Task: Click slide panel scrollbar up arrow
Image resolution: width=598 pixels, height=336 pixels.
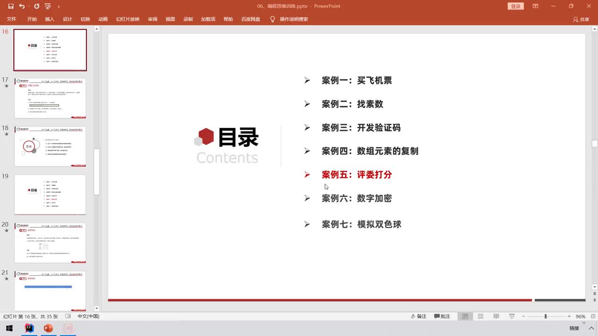Action: [97, 29]
